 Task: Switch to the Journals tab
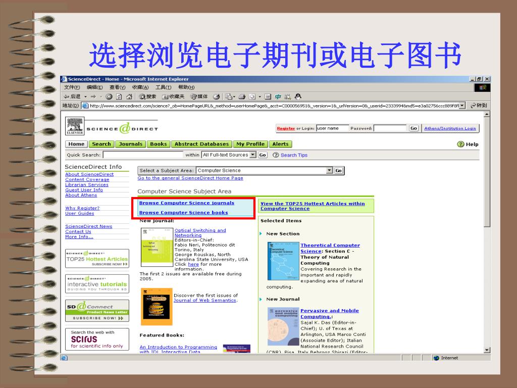click(x=131, y=144)
